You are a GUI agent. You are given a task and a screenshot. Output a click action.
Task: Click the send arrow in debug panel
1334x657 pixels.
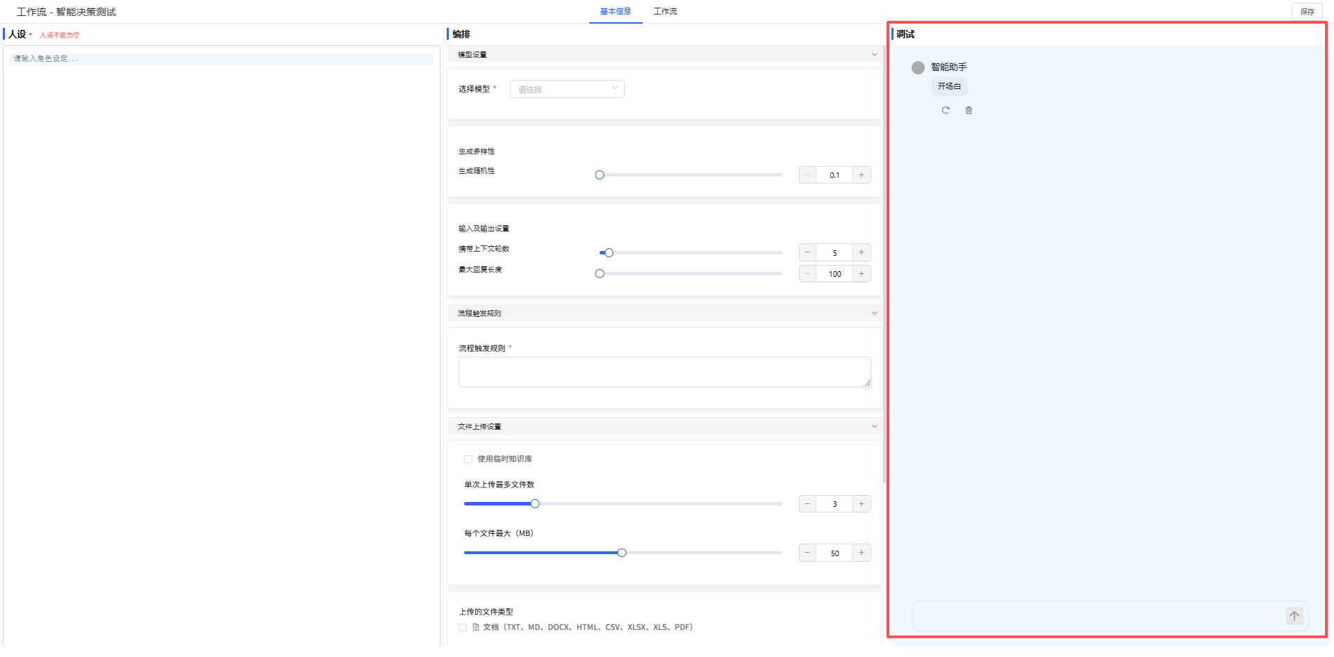[x=1294, y=616]
